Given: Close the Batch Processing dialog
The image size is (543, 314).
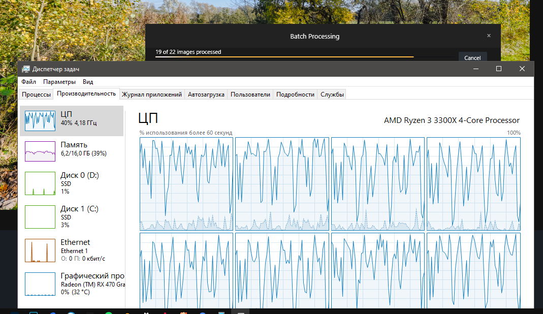Looking at the screenshot, I should (x=489, y=36).
